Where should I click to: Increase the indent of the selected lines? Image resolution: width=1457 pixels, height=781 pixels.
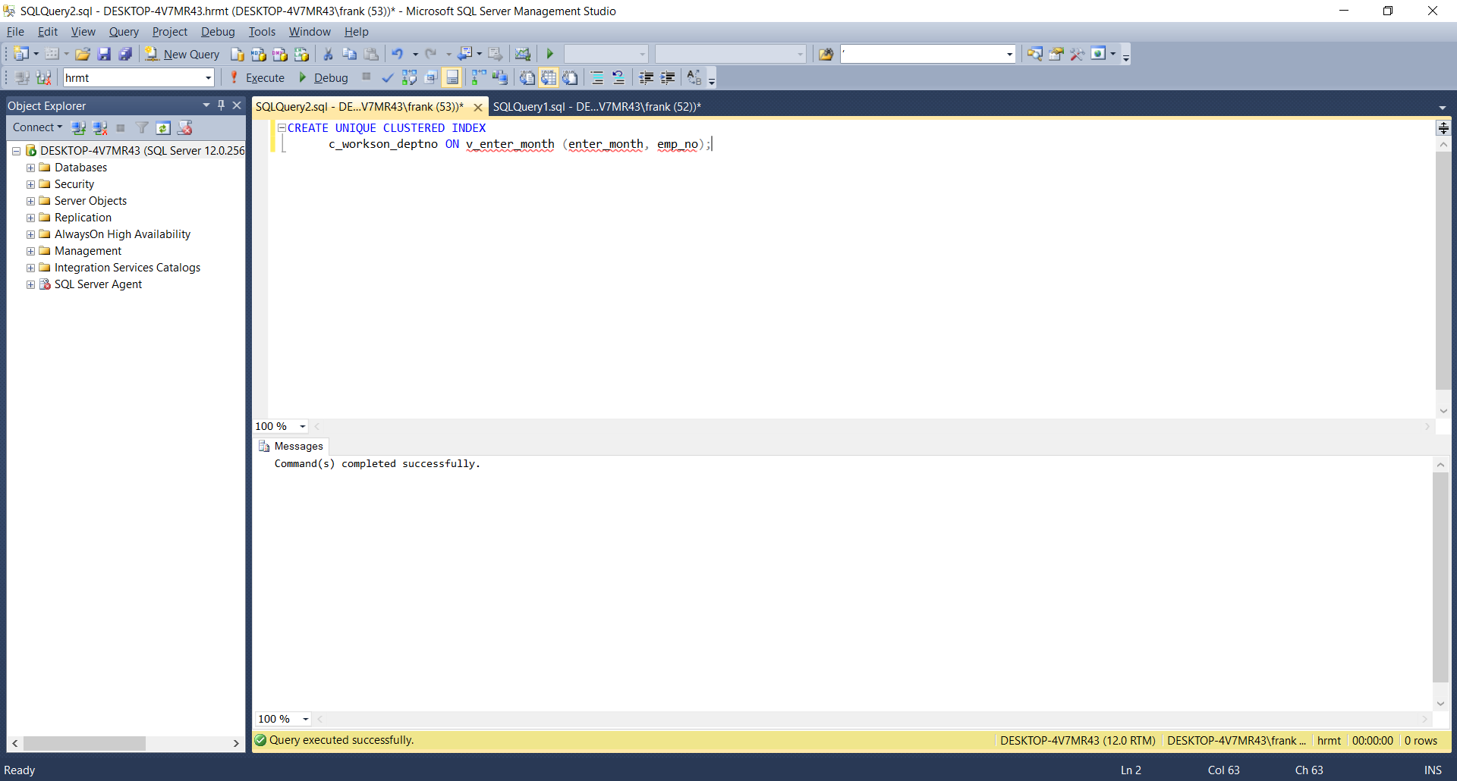668,77
